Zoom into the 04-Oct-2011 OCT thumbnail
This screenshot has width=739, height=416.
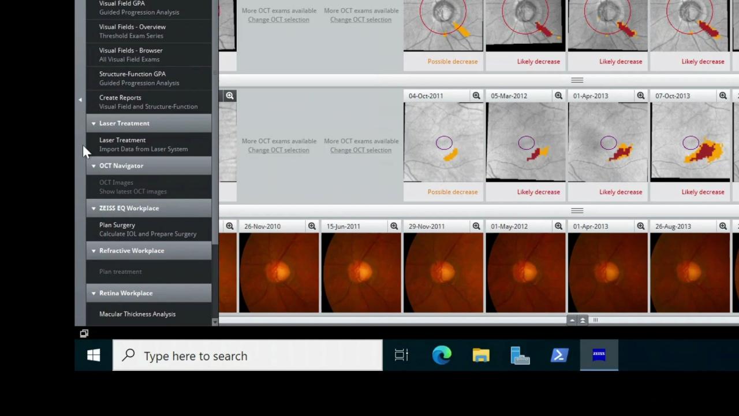[x=476, y=95]
